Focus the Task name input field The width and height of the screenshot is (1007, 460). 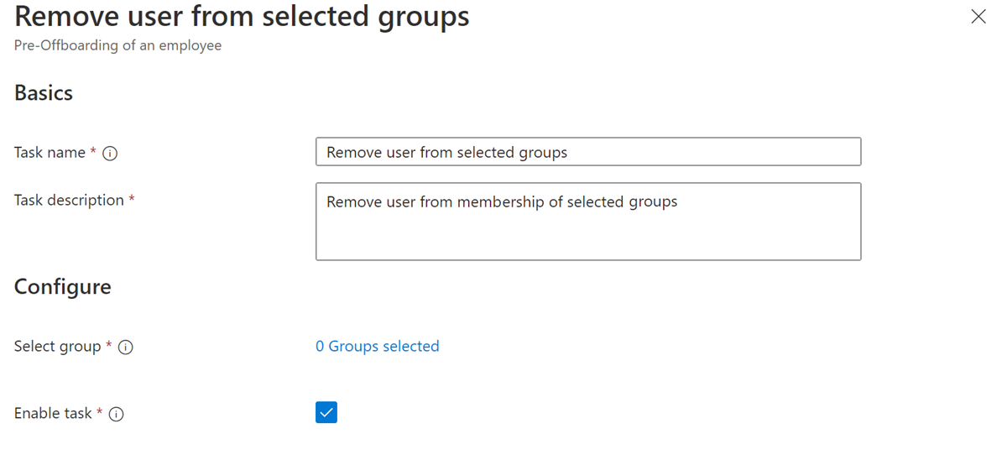click(587, 152)
